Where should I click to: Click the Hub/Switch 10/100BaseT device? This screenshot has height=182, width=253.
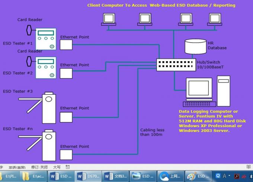click(x=176, y=65)
